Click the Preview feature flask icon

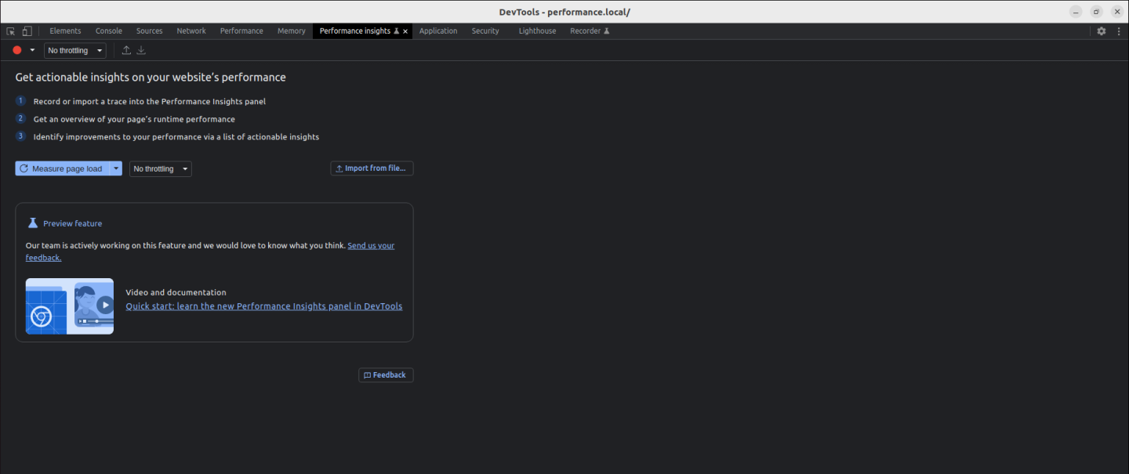tap(33, 223)
